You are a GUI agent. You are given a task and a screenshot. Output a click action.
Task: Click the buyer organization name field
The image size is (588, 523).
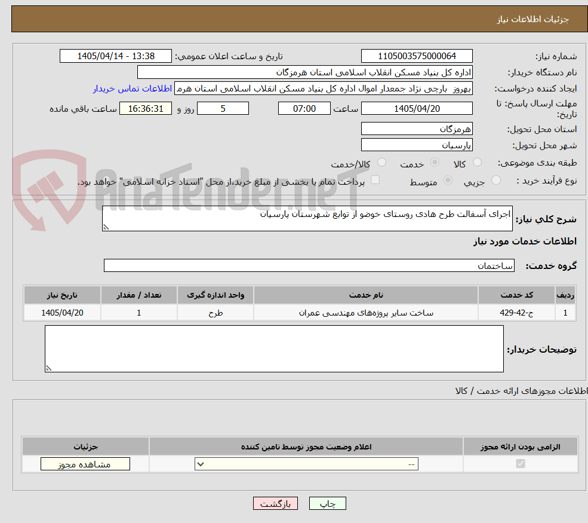click(305, 72)
